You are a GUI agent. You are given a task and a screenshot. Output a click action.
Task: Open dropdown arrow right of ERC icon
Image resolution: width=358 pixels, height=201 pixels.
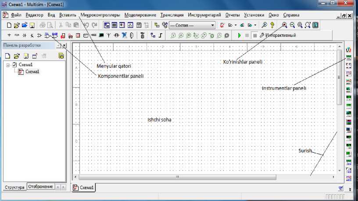pos(236,25)
